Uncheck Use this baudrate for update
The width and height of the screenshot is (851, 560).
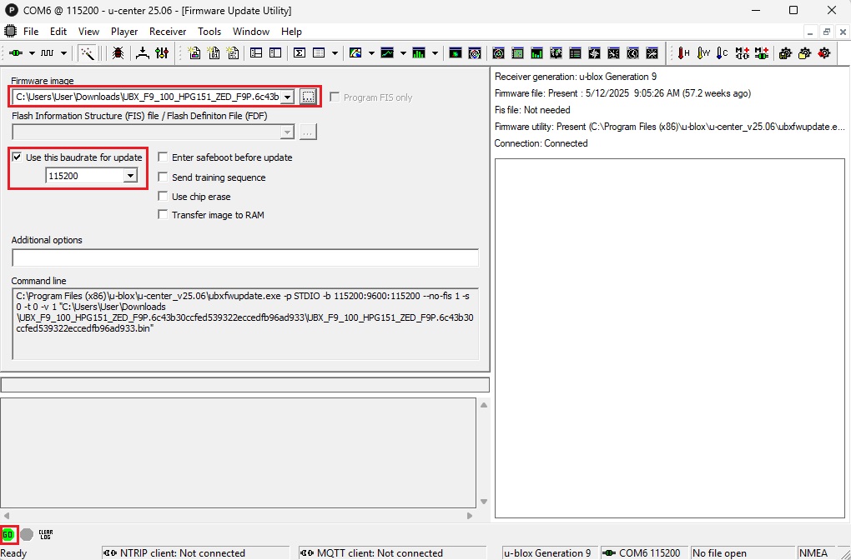[17, 157]
